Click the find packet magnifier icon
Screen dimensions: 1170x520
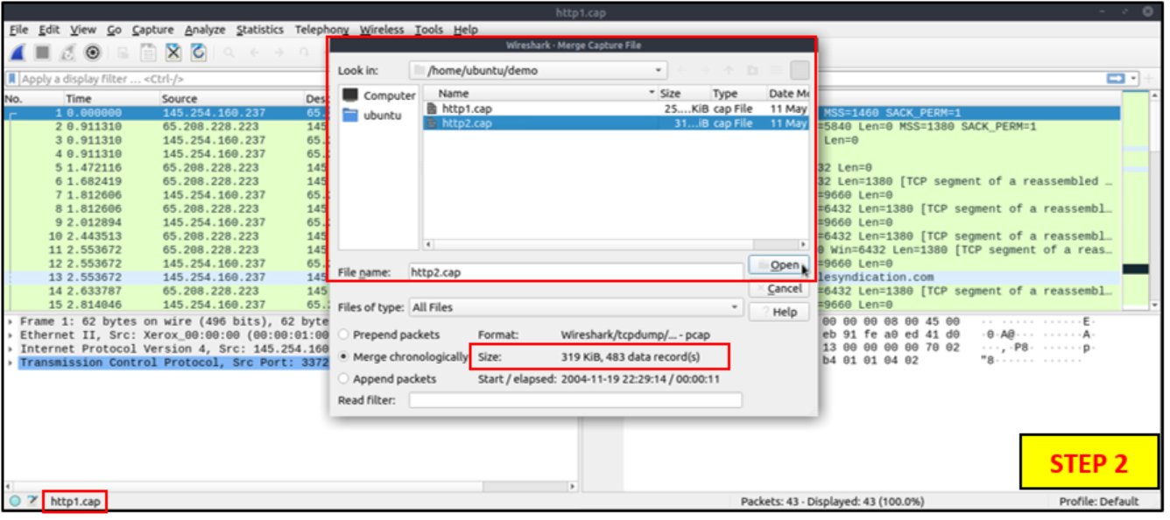coord(229,53)
